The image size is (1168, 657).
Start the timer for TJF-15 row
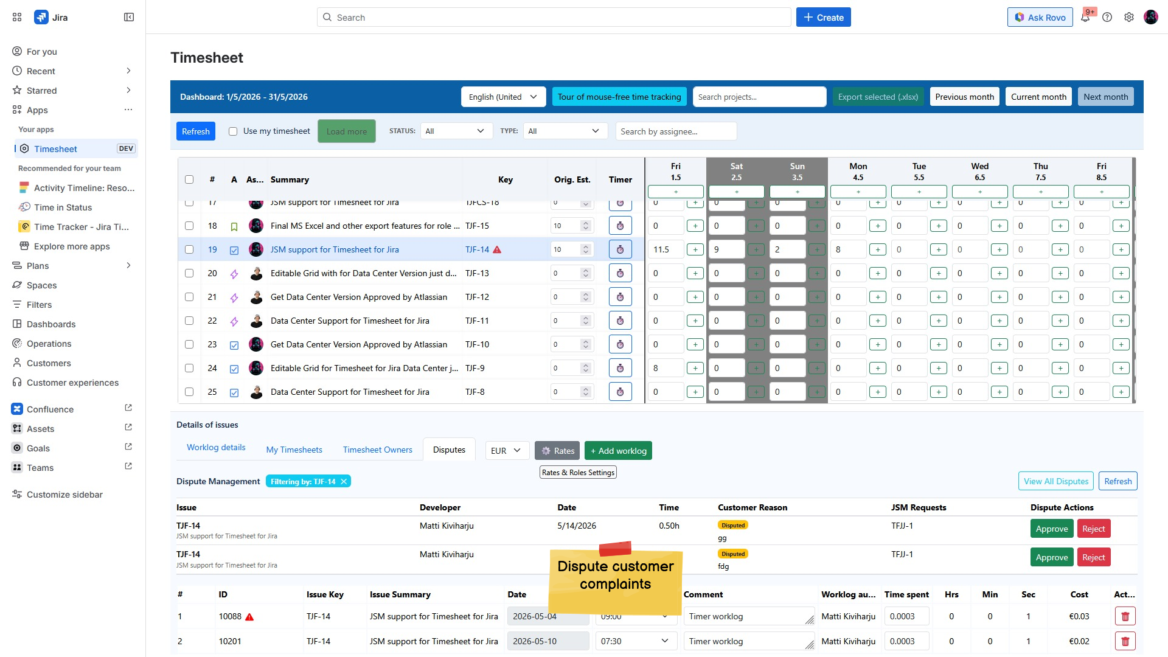(x=620, y=226)
